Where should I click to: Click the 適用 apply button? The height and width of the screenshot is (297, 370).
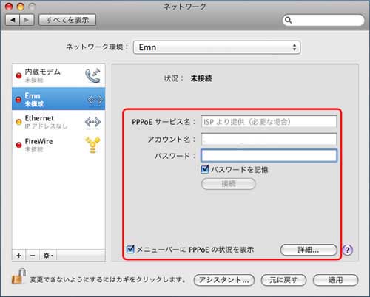coord(335,280)
